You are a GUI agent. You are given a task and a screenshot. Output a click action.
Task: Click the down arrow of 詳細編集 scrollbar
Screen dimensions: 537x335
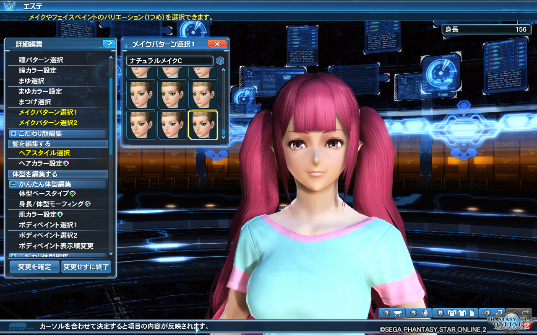[x=111, y=253]
